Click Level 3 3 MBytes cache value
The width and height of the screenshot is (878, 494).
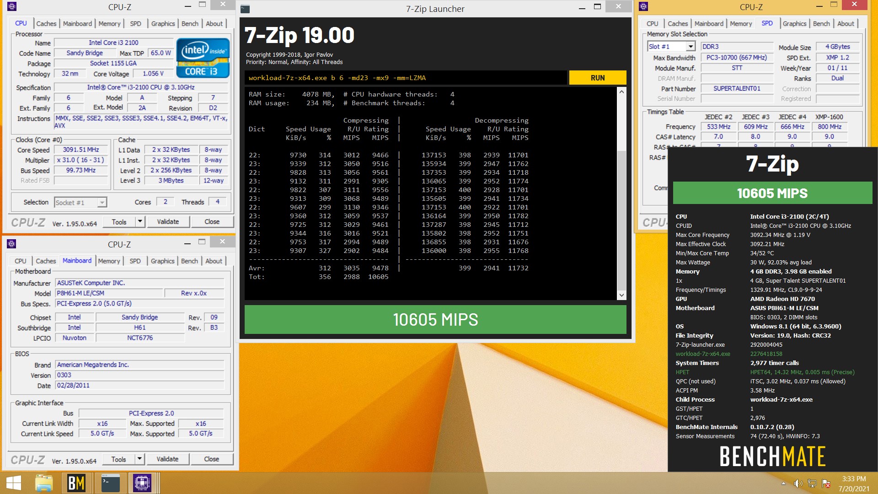click(171, 181)
